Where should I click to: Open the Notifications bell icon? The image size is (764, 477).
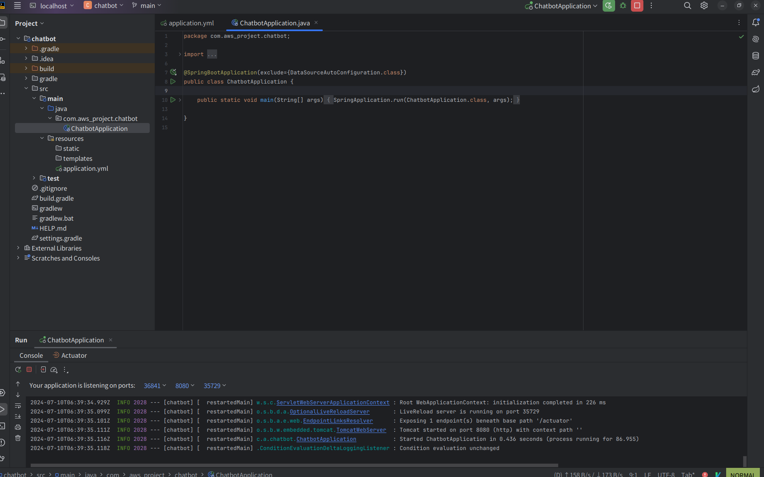click(x=756, y=23)
